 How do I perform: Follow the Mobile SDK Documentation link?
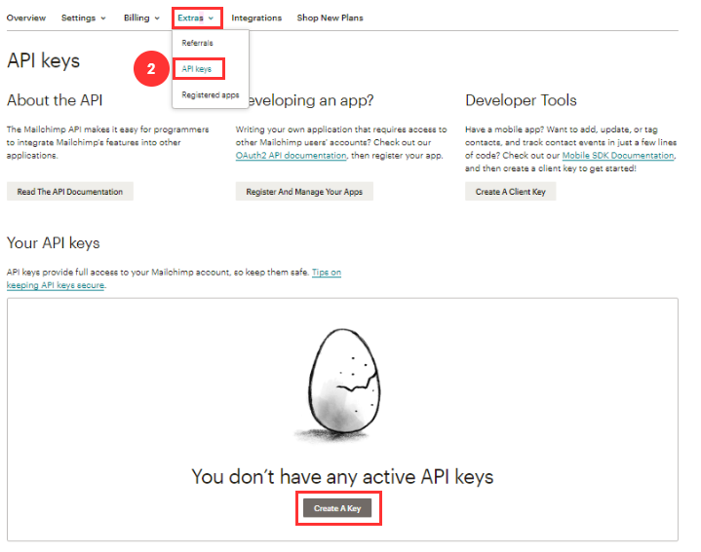[617, 155]
